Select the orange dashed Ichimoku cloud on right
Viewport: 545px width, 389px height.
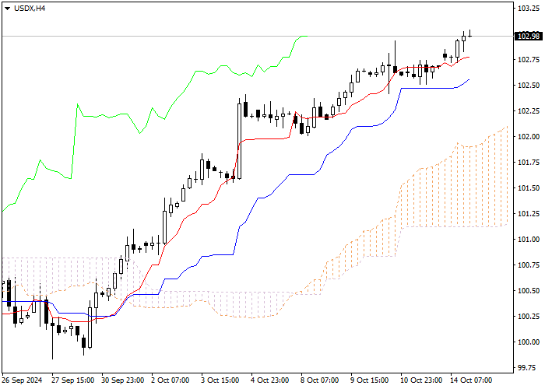452,194
